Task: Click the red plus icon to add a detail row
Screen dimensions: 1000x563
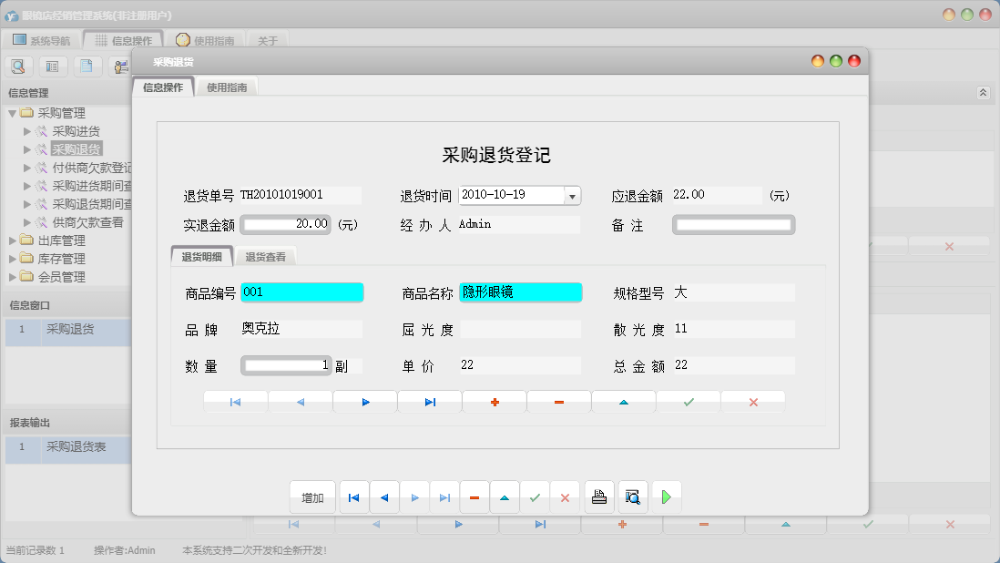Action: click(x=494, y=400)
